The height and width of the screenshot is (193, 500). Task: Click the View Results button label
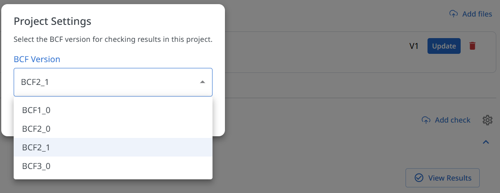pyautogui.click(x=449, y=178)
